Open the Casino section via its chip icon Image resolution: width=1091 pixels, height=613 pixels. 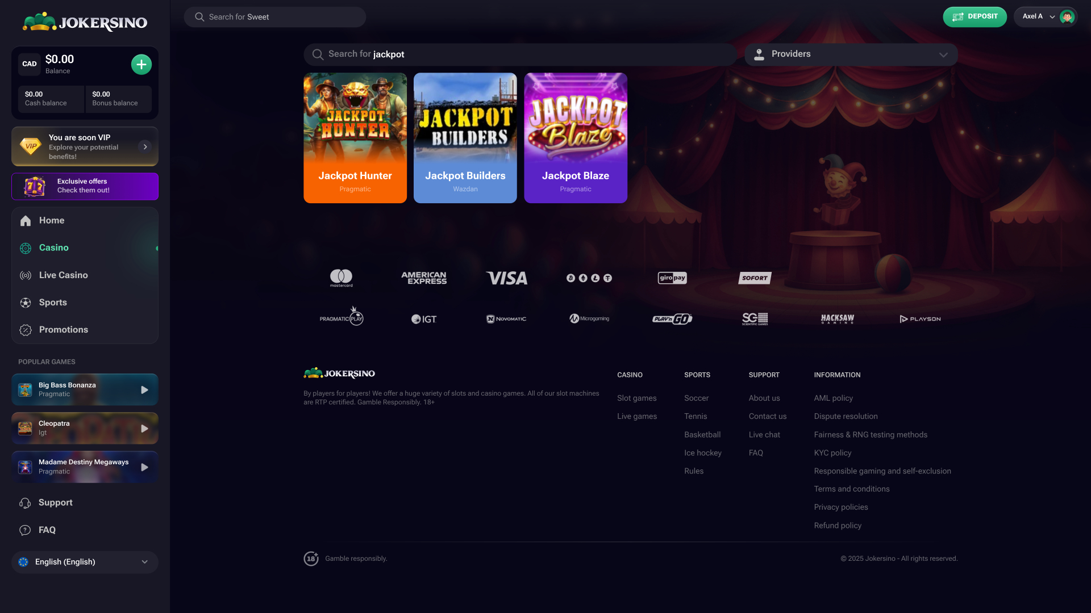tap(26, 248)
